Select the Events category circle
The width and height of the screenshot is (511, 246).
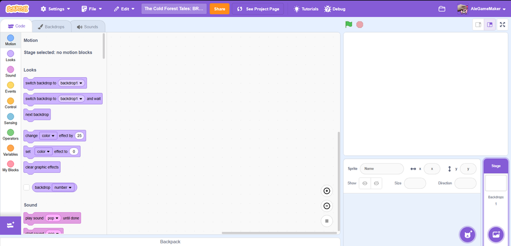coord(10,85)
